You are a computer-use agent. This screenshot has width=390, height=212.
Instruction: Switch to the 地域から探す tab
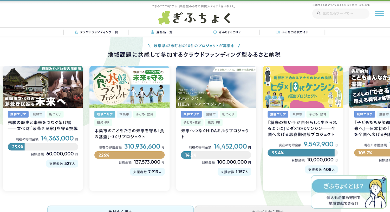point(120,210)
